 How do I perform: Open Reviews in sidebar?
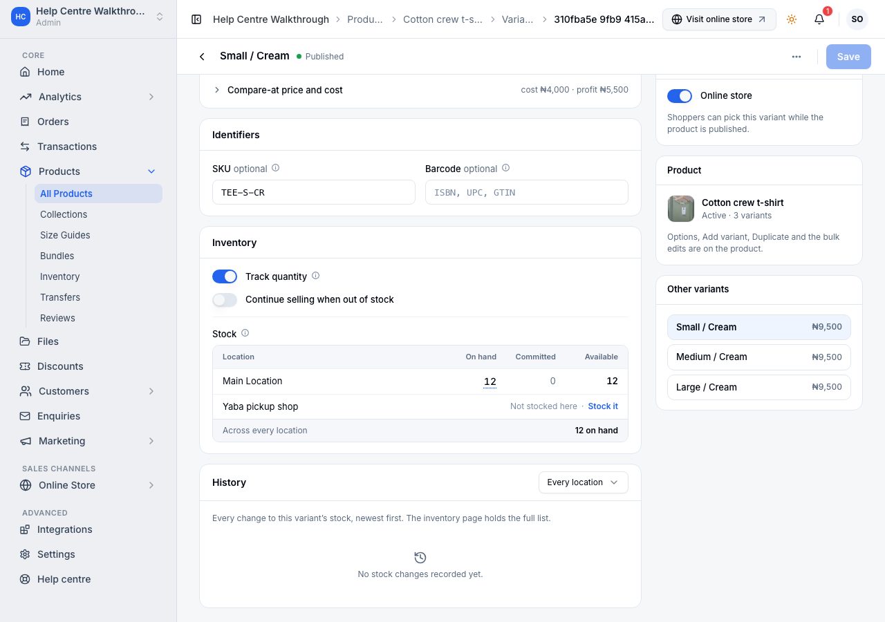[98, 318]
